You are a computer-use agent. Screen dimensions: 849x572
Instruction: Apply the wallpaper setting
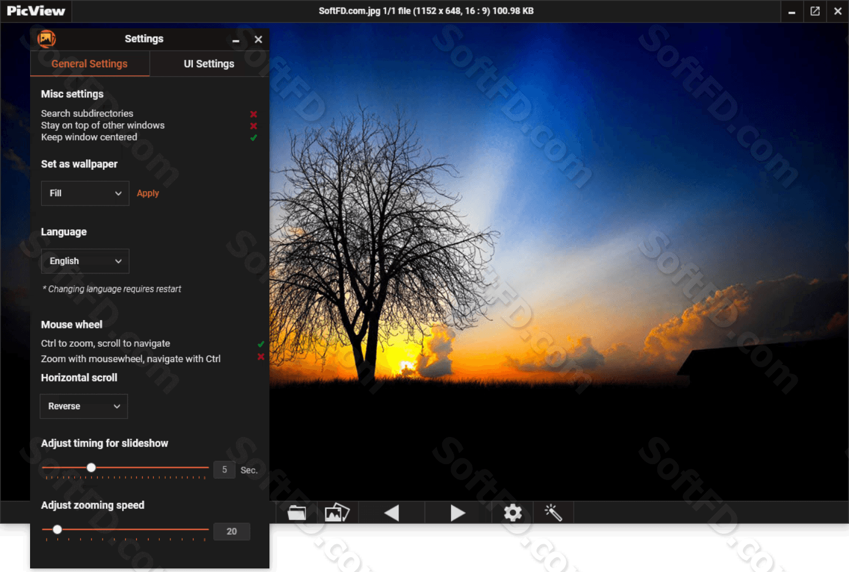click(148, 193)
